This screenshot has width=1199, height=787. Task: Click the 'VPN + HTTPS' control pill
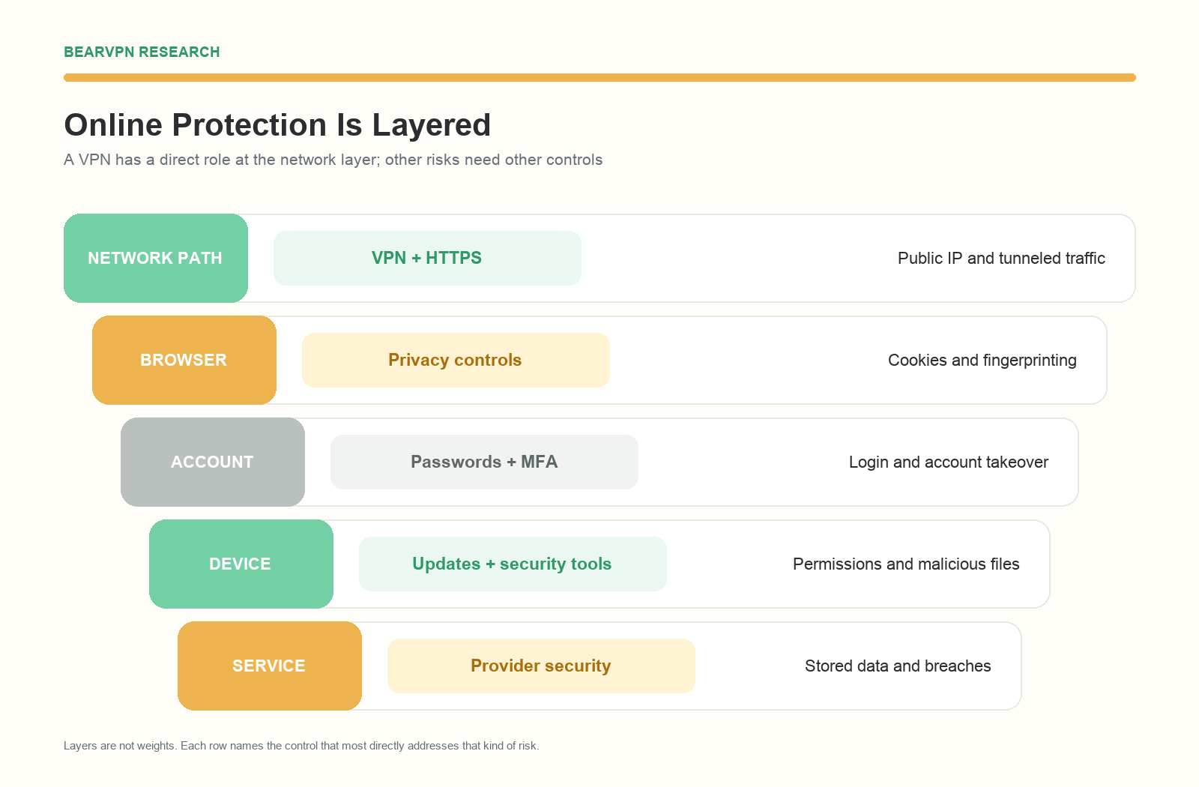[427, 258]
